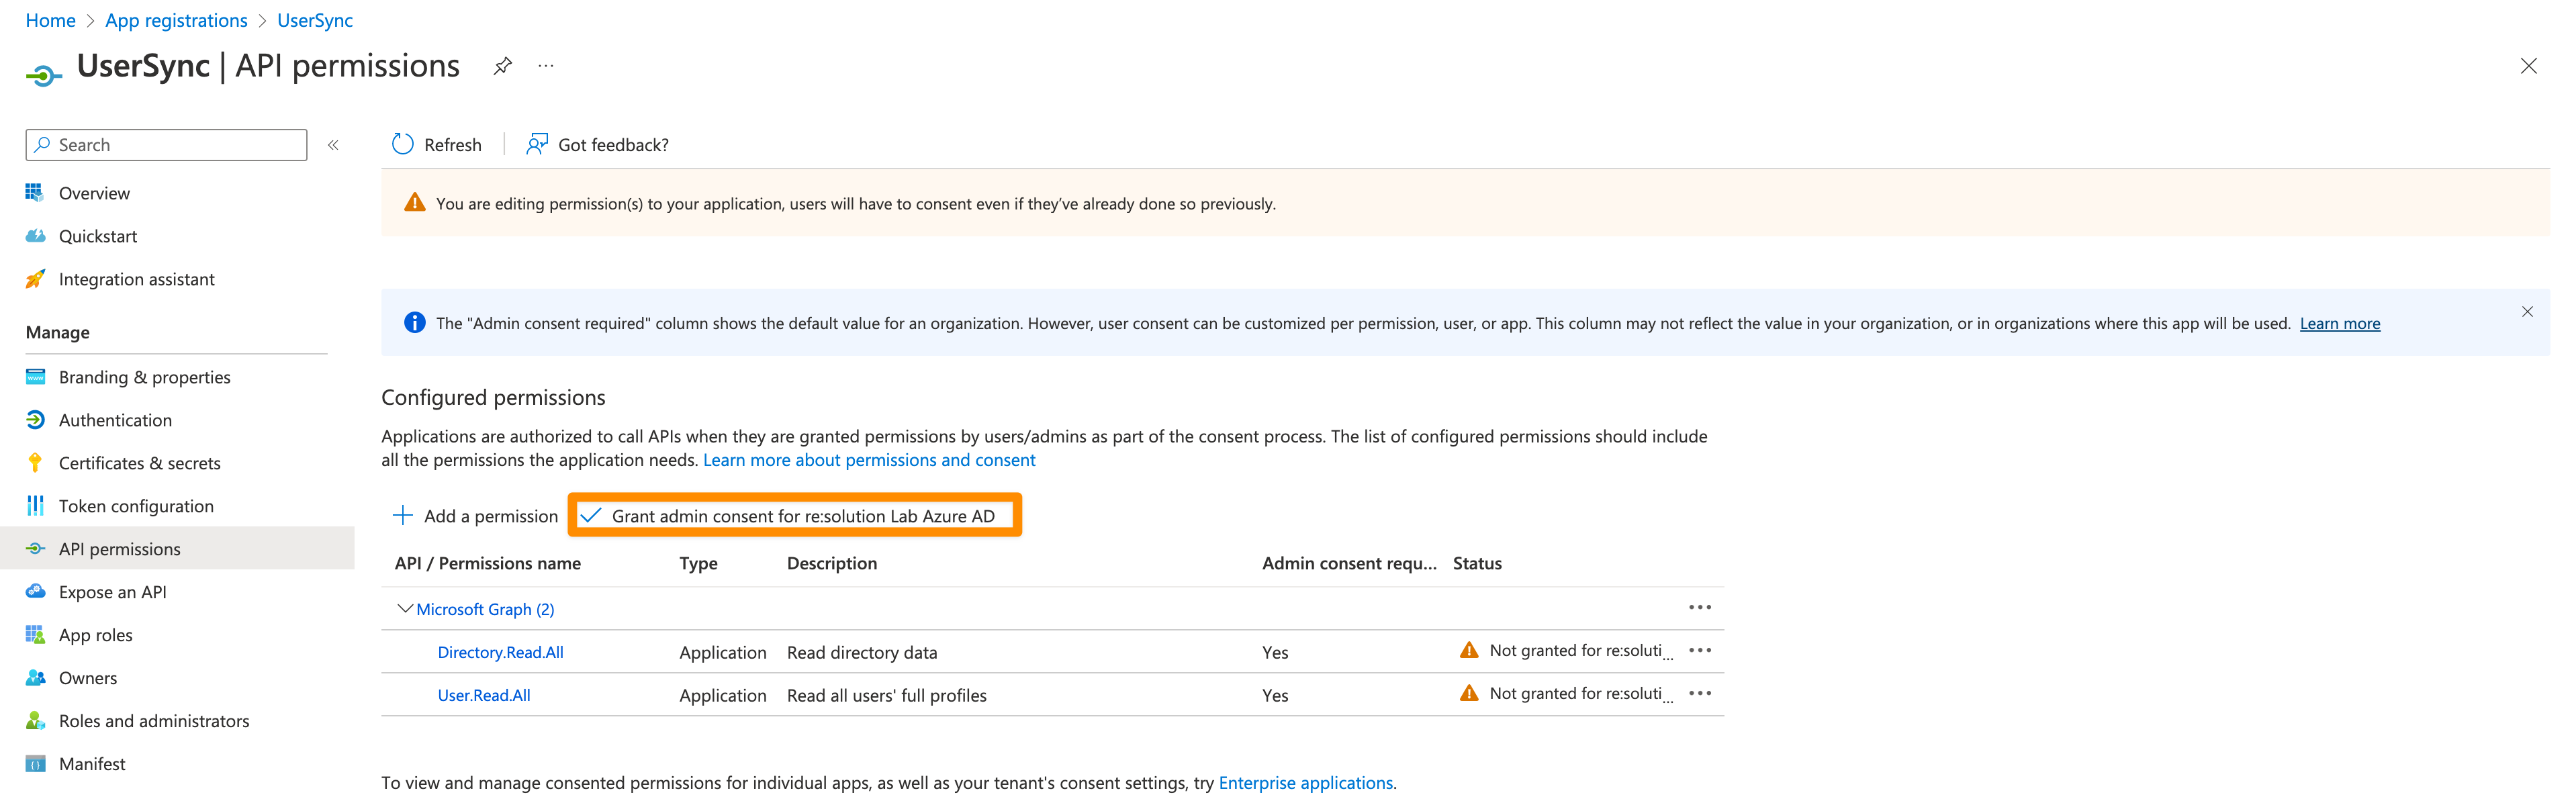Click the Authentication icon
Screen dimensions: 2576x799
click(35, 420)
